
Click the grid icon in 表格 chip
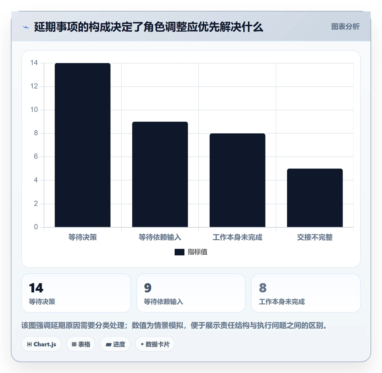74,344
